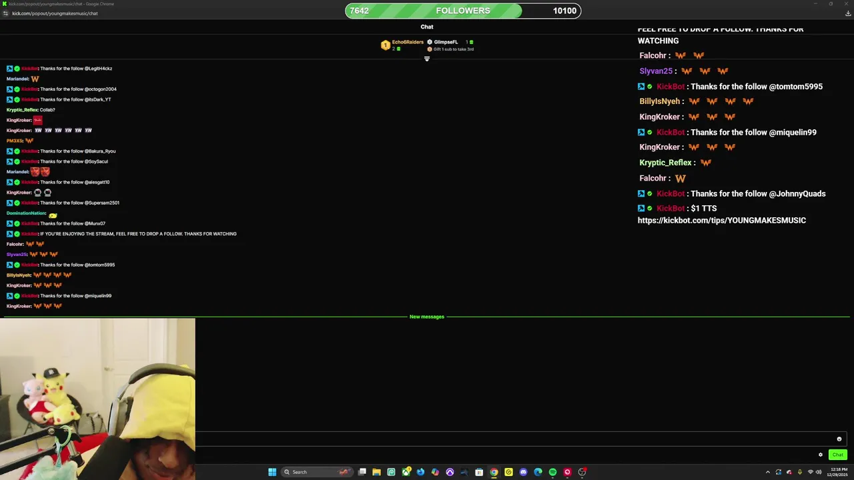Click 'Thanks for the follow @ItsDark_YT' message
854x480 pixels.
coord(75,99)
